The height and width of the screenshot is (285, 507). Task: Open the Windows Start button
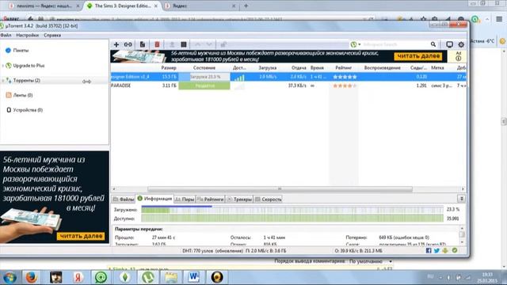10,277
